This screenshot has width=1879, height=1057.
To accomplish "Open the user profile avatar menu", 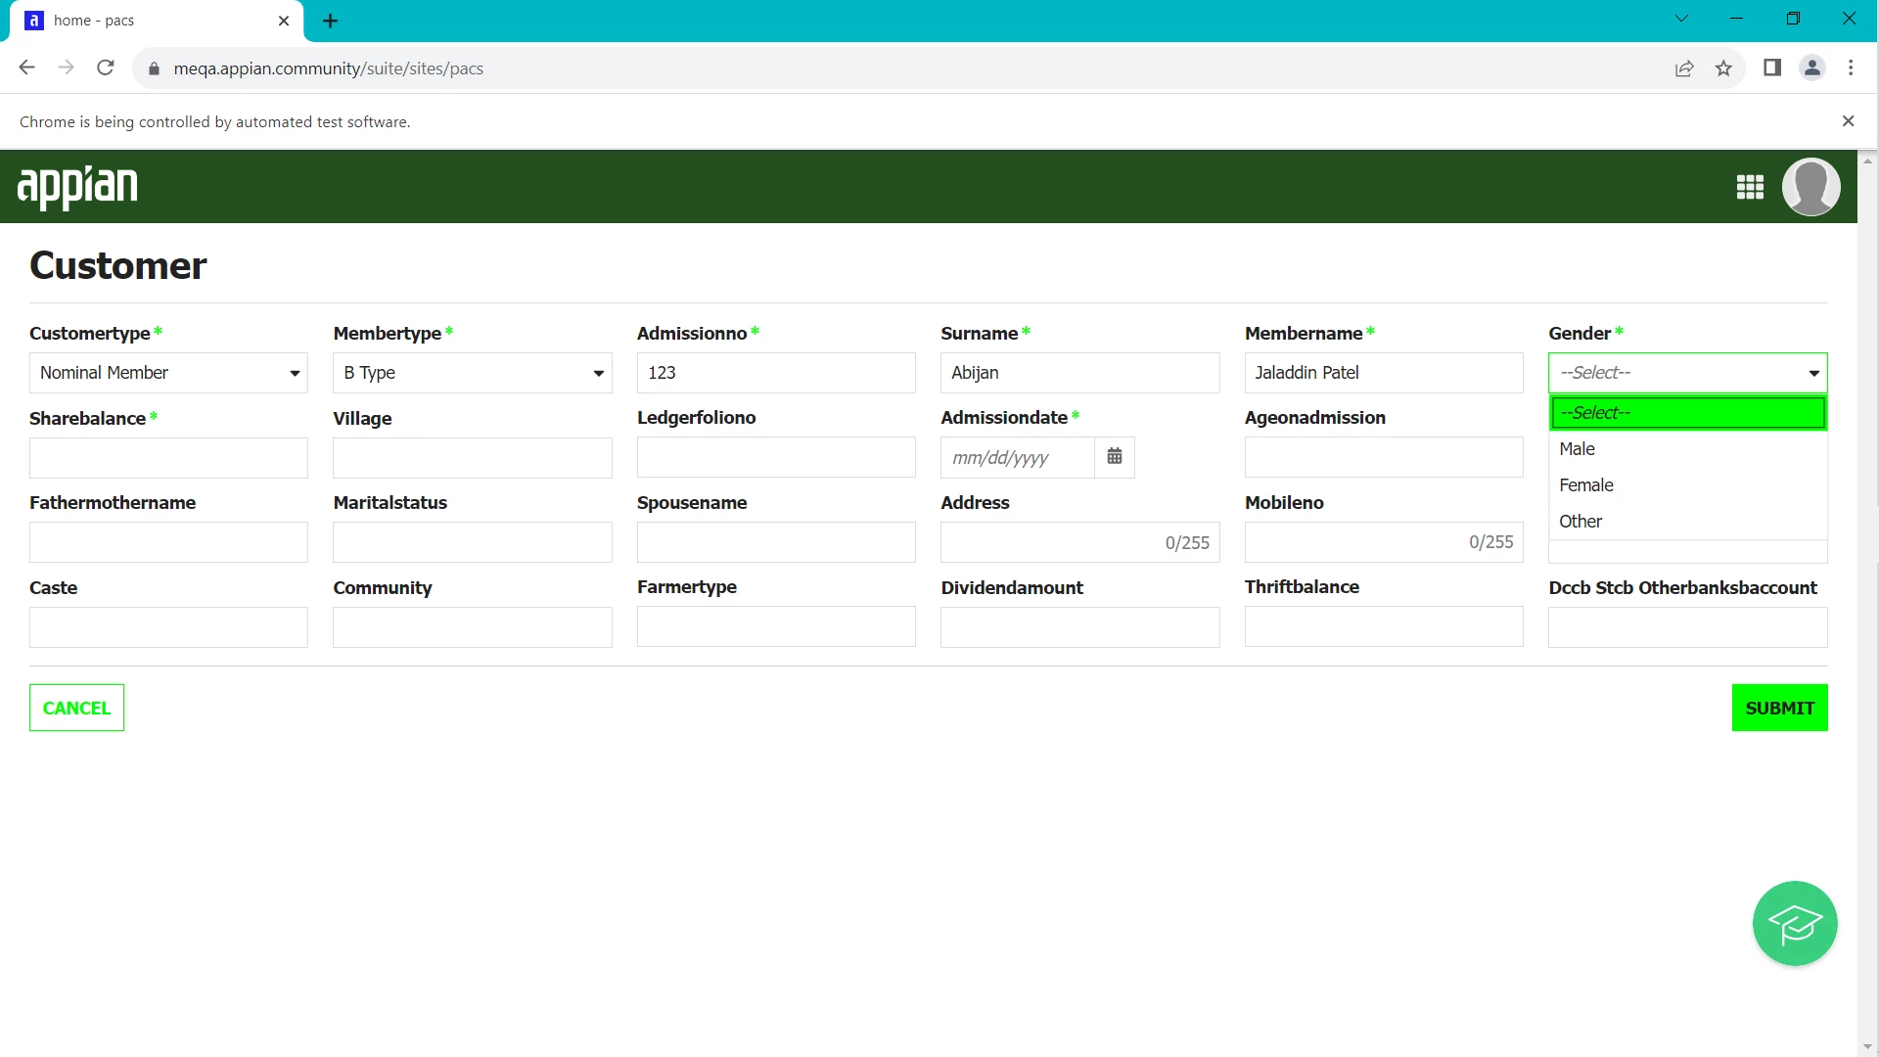I will coord(1810,186).
